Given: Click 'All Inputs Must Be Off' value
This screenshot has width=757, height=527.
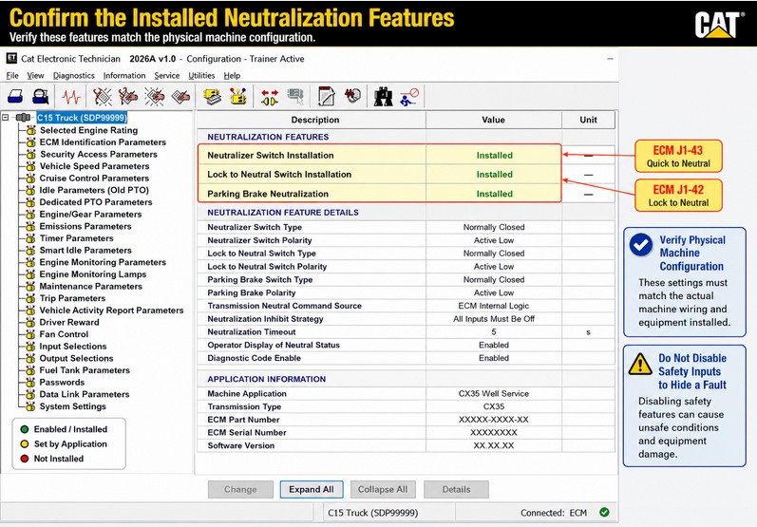Looking at the screenshot, I should (493, 319).
